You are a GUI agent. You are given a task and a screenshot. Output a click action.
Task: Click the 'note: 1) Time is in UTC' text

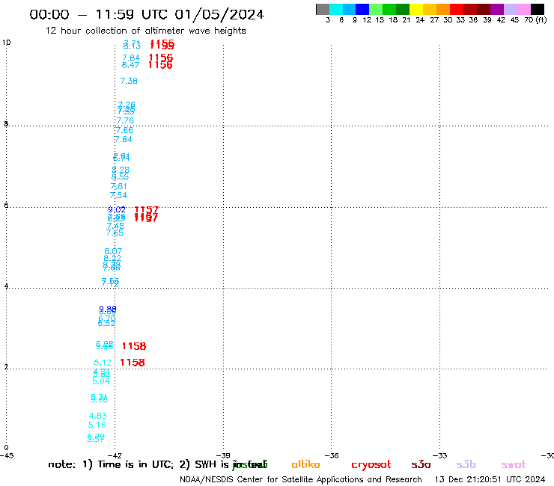[x=111, y=464]
